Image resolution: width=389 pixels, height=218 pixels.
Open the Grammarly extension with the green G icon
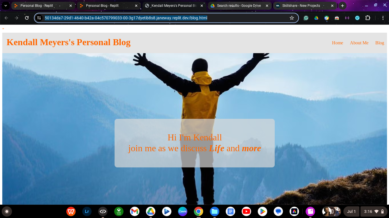[x=306, y=18]
